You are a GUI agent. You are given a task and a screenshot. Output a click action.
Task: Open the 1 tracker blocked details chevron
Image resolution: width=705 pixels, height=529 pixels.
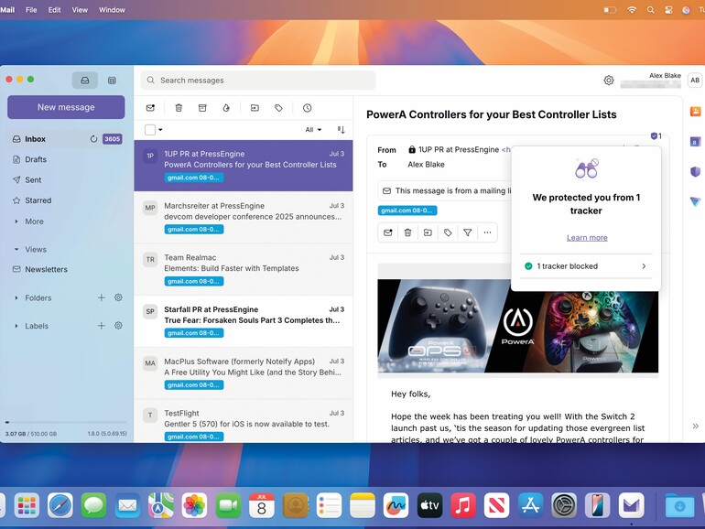tap(644, 266)
